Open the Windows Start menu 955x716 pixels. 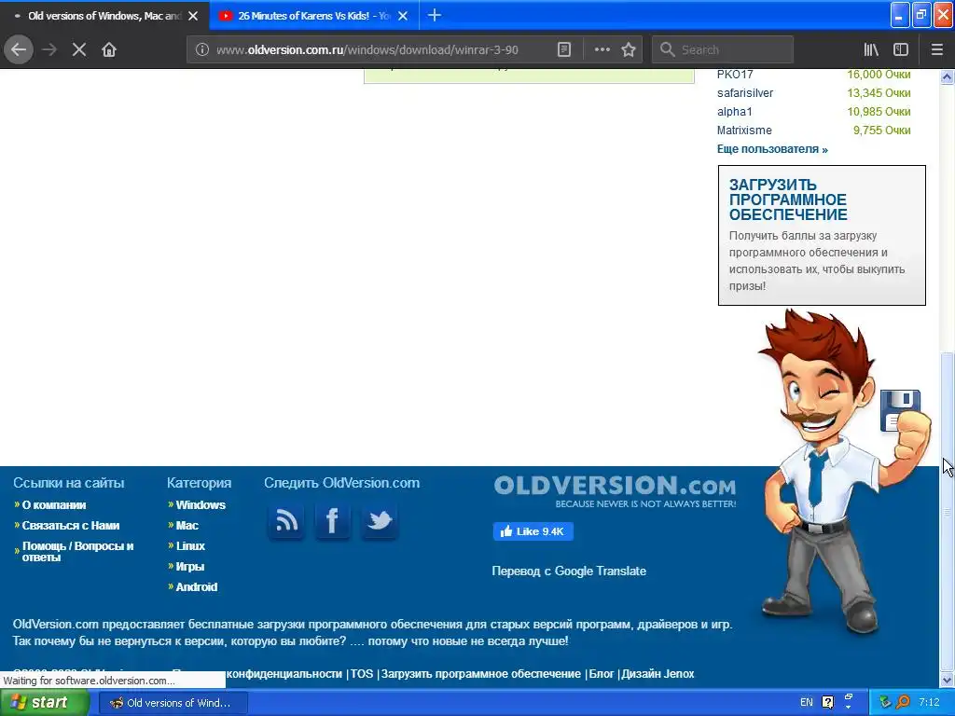[43, 703]
